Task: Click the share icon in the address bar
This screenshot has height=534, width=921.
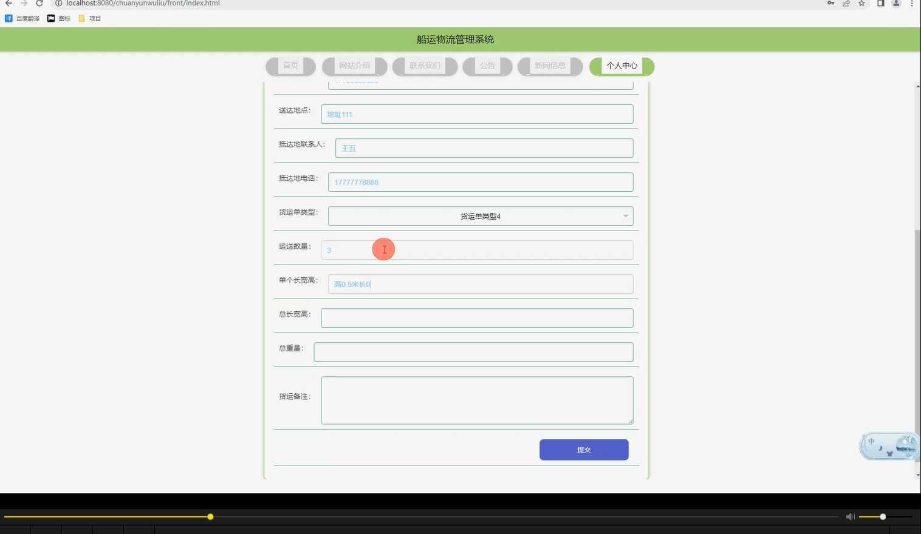Action: point(846,4)
